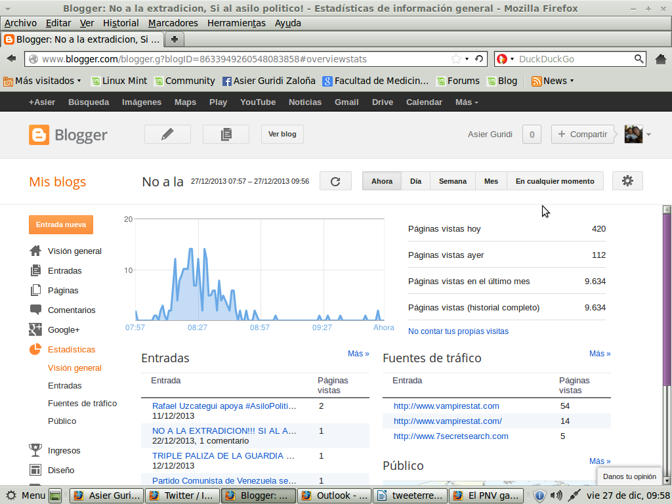Click the pencil new-post icon button
Image resolution: width=672 pixels, height=504 pixels.
167,134
